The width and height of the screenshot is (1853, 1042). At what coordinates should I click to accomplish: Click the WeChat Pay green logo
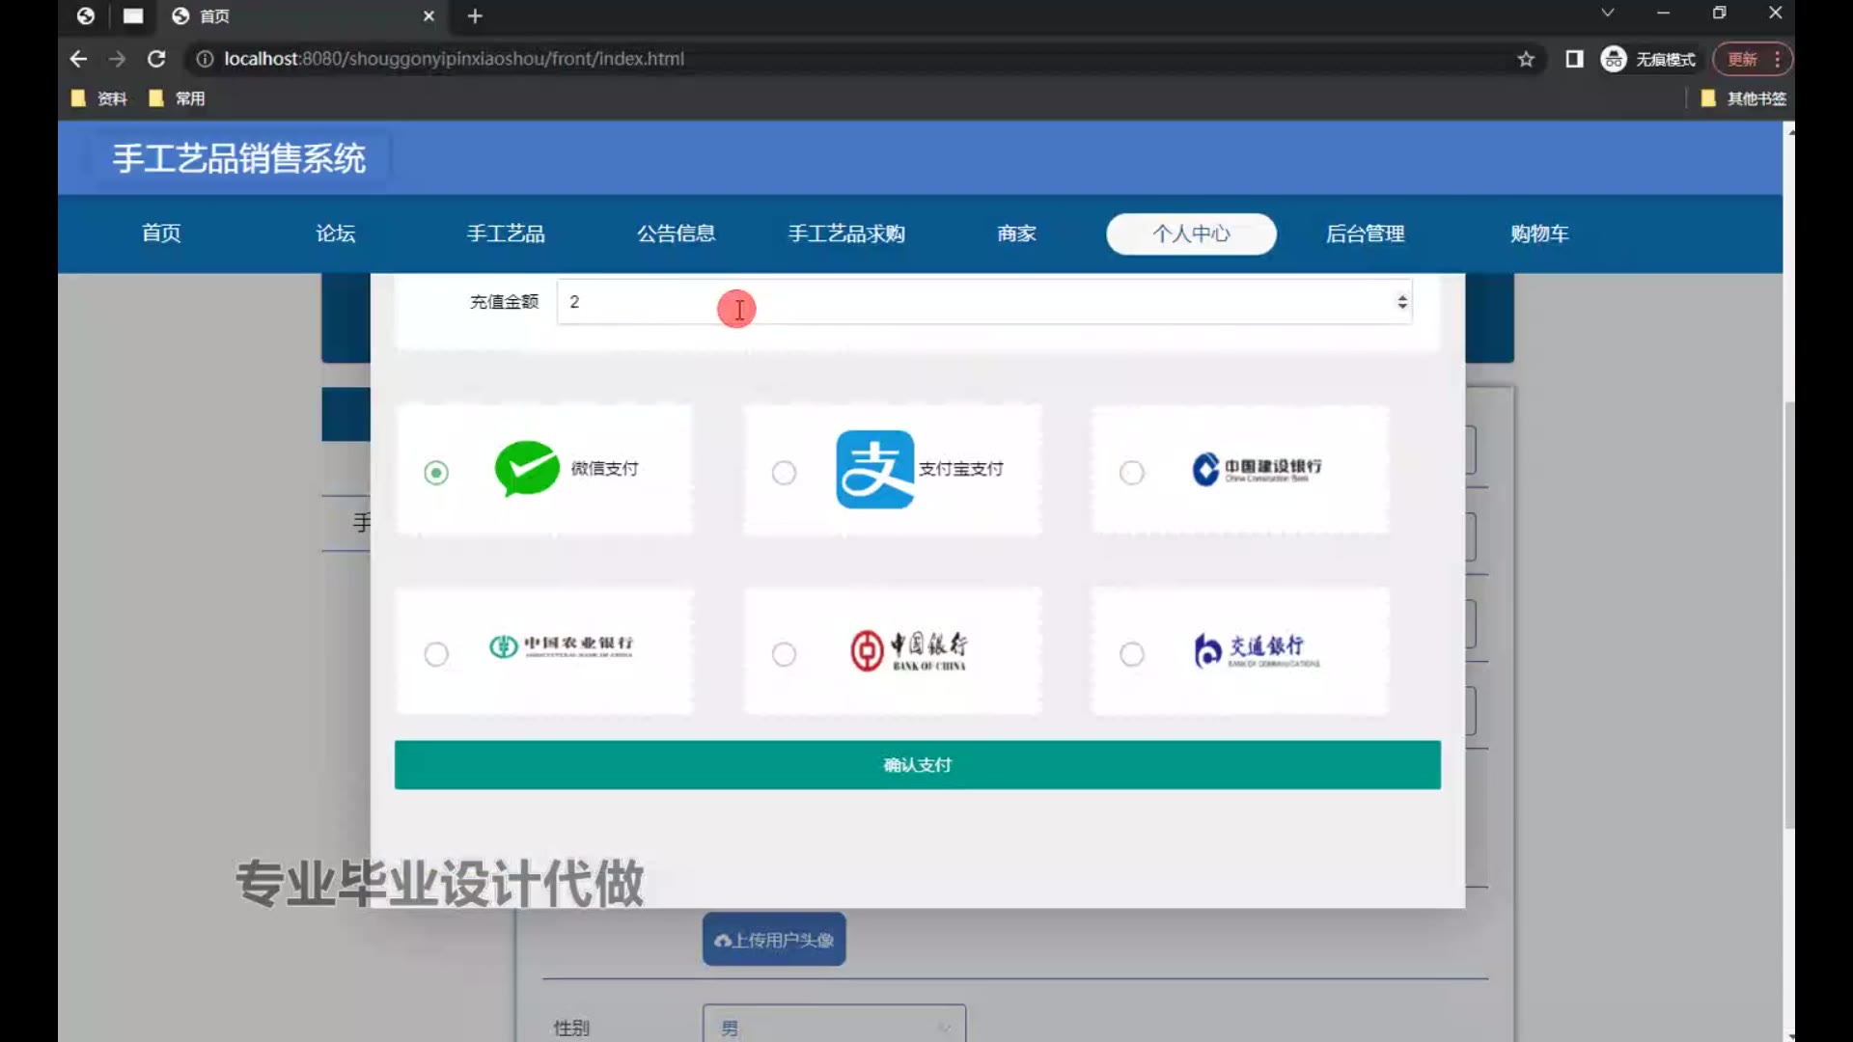[x=527, y=469]
